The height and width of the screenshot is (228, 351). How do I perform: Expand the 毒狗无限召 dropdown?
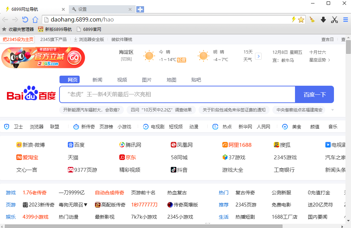(85, 205)
